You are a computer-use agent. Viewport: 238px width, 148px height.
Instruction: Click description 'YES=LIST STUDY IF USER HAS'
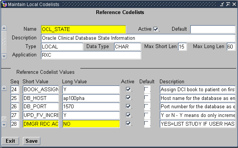198,124
